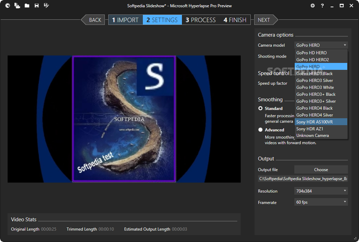The width and height of the screenshot is (359, 242).
Task: Click the Save As icon with pencil
Action: (x=46, y=6)
